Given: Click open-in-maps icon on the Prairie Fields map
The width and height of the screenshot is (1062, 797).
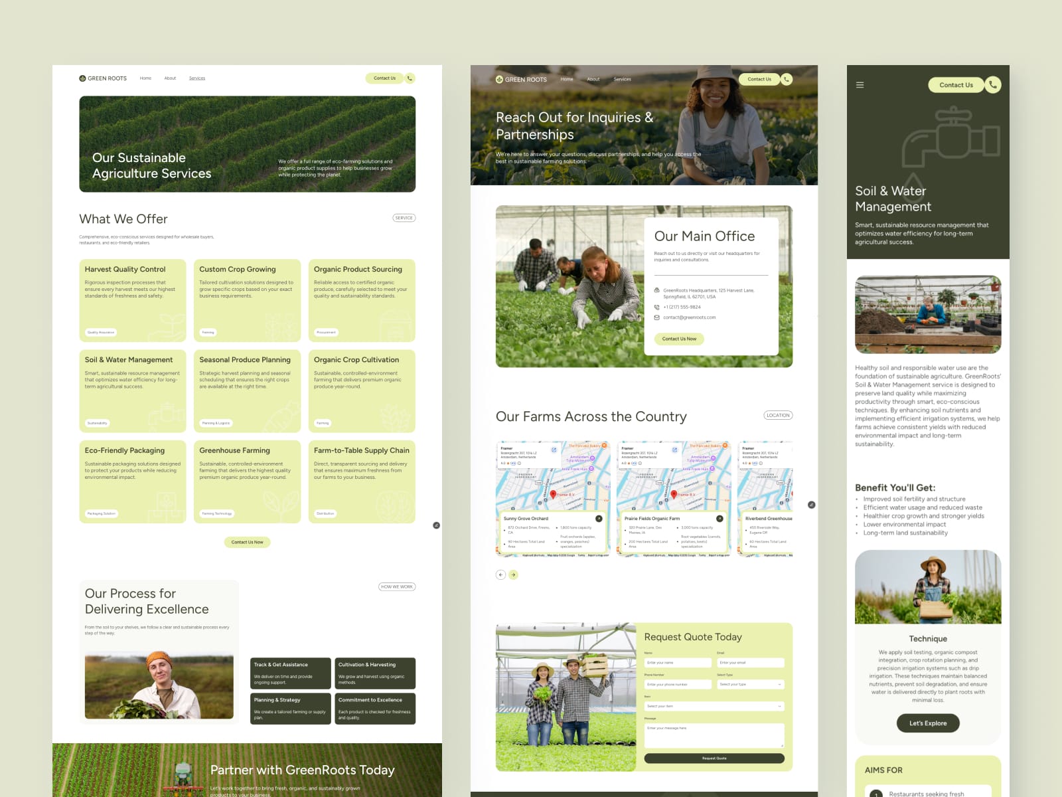Looking at the screenshot, I should pos(675,450).
